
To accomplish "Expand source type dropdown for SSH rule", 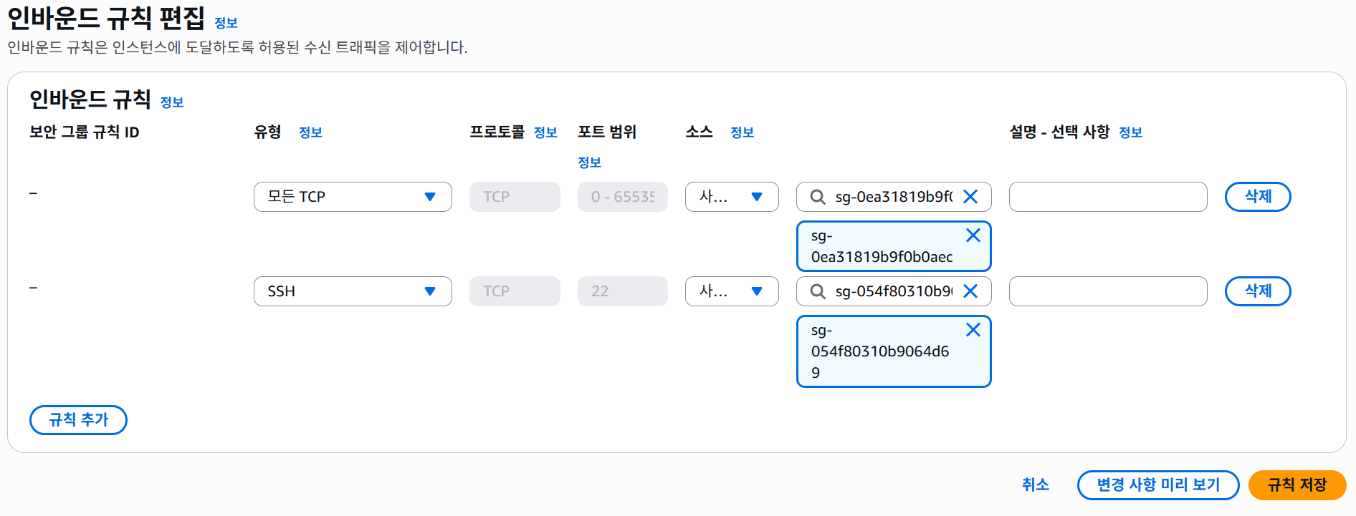I will point(731,291).
